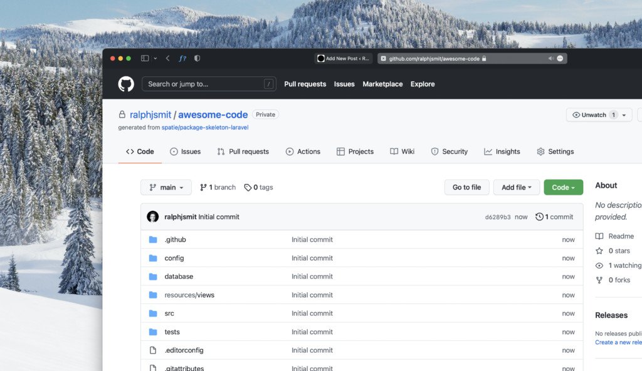Open the .github folder icon

(154, 240)
